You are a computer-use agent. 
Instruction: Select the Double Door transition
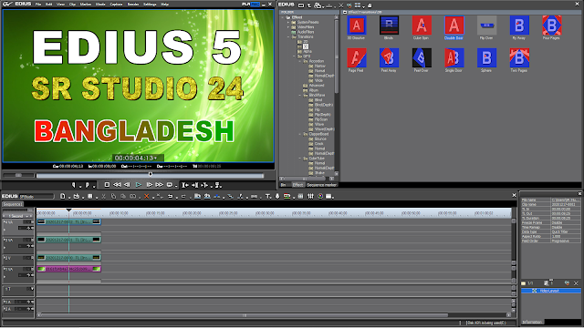click(454, 26)
